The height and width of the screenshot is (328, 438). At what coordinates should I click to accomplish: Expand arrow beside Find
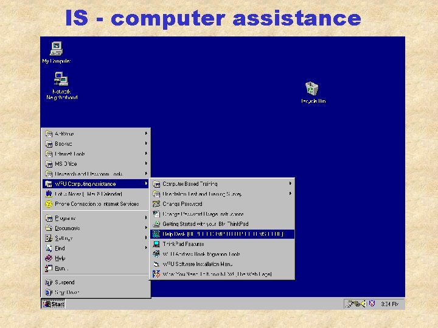tap(146, 248)
